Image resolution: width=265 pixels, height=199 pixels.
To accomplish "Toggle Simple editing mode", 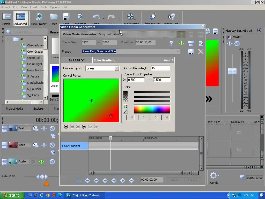I will click(6, 18).
